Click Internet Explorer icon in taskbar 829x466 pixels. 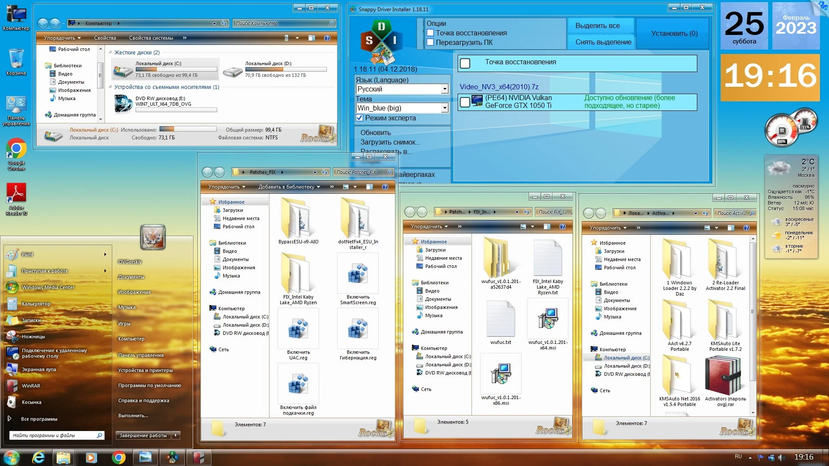[38, 457]
